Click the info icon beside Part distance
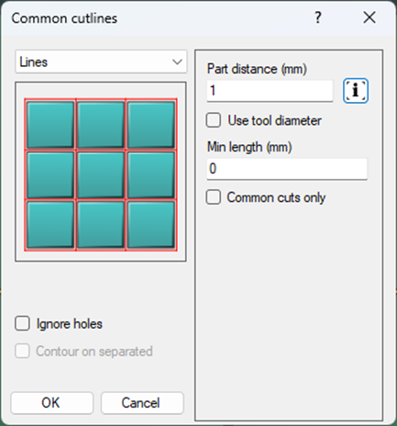 (x=356, y=91)
